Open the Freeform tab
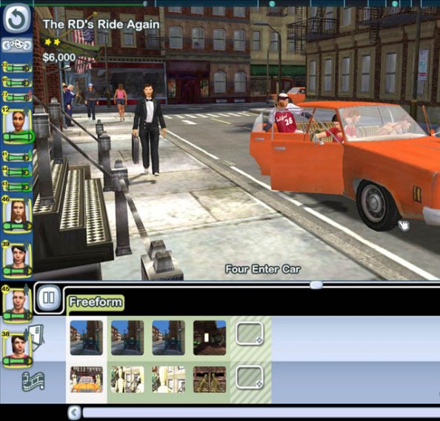440x421 pixels. pyautogui.click(x=96, y=302)
